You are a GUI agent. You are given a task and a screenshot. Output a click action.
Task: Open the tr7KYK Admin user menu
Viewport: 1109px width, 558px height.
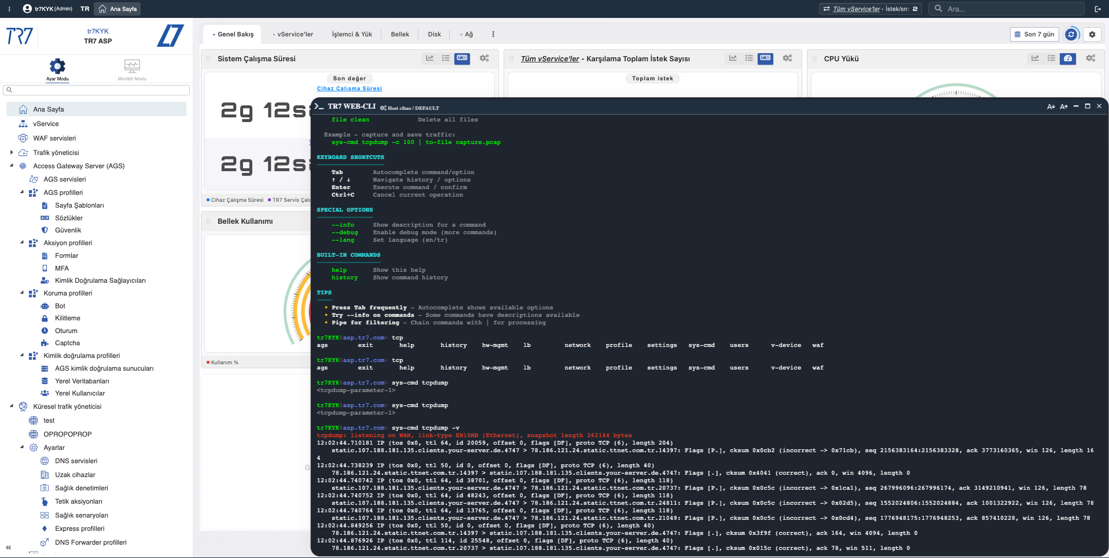point(47,9)
